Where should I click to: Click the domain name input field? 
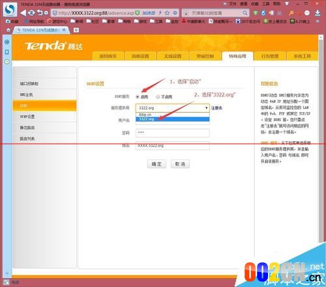(173, 146)
